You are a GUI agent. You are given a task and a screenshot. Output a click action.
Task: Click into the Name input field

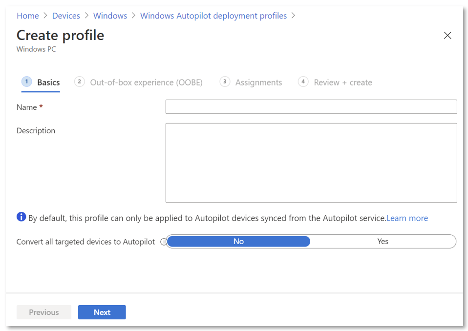pos(311,107)
